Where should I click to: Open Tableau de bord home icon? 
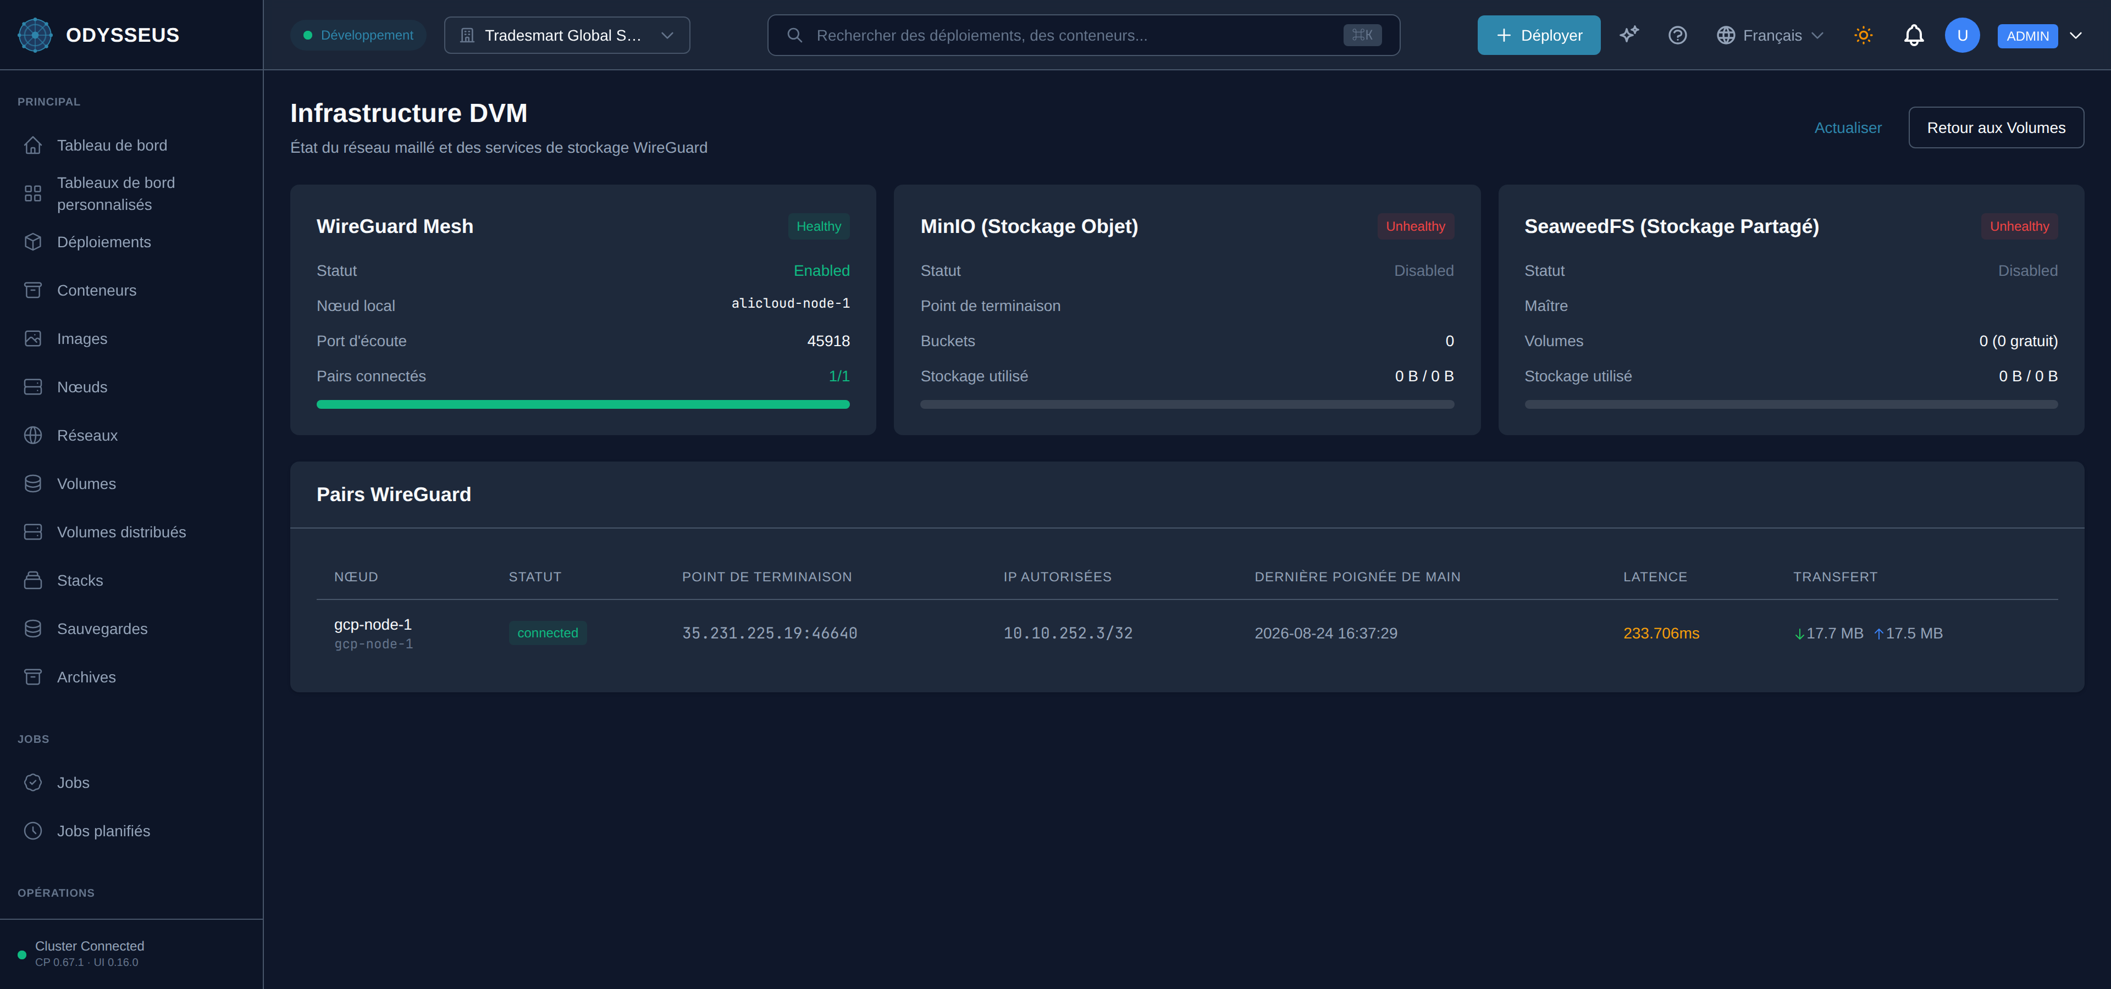point(33,145)
